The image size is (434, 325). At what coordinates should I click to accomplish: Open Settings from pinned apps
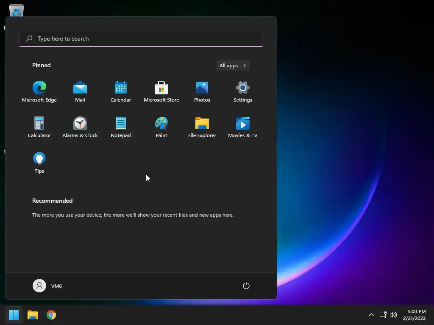point(243,92)
